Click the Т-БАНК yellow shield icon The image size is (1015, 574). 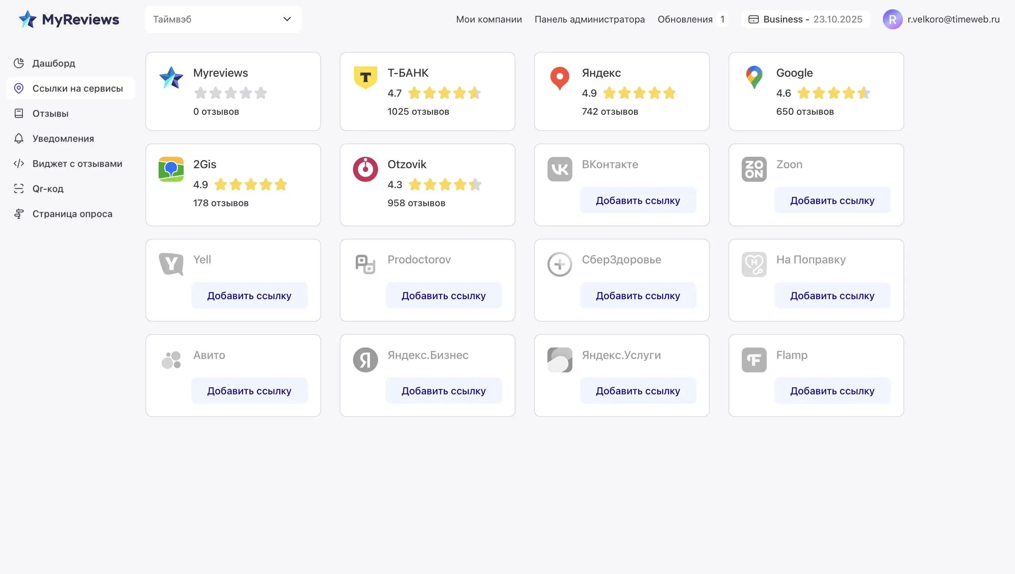365,77
